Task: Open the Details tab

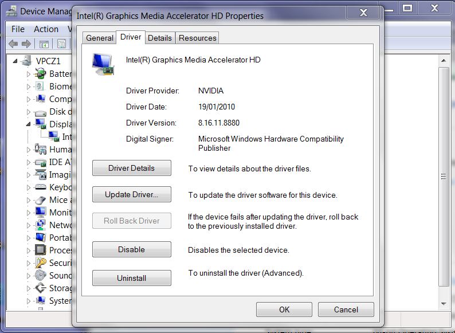Action: click(x=160, y=38)
